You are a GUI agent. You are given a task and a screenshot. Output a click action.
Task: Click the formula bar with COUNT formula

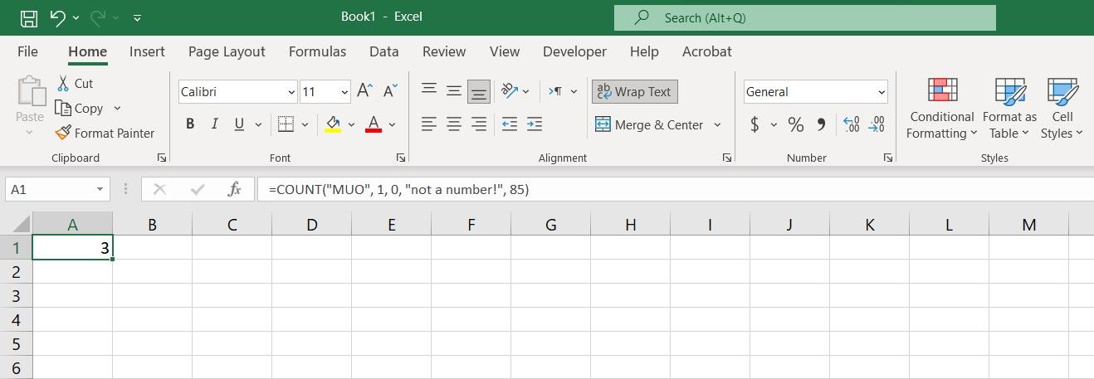tap(676, 189)
